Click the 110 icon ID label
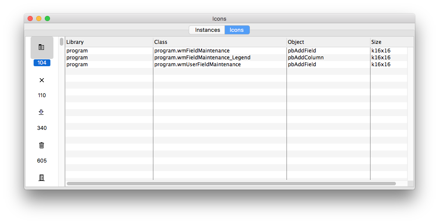The height and width of the screenshot is (224, 439). [x=42, y=95]
